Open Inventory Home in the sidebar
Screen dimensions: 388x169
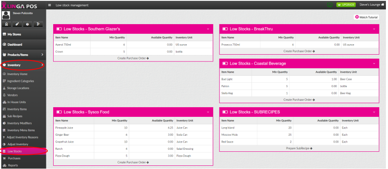click(x=17, y=74)
